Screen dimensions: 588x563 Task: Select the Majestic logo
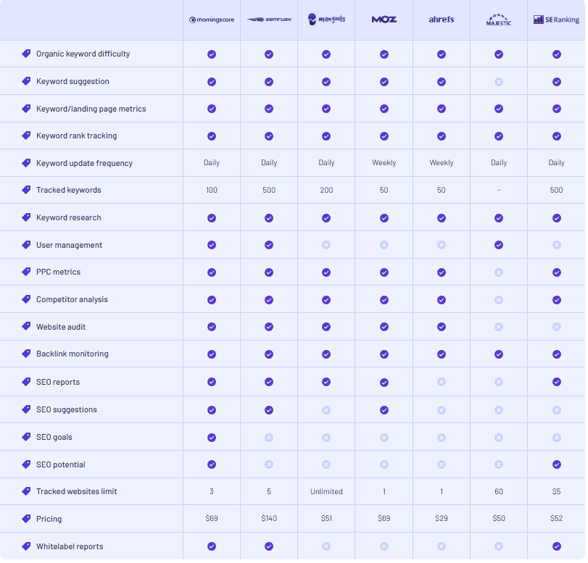pos(498,20)
